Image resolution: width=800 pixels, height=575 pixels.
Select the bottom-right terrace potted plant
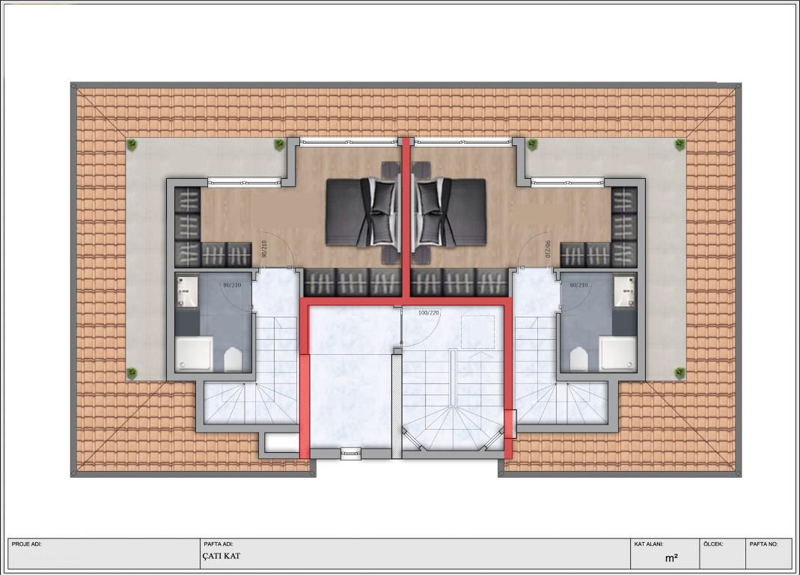click(680, 372)
